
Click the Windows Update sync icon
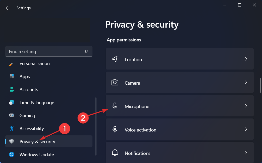click(12, 155)
